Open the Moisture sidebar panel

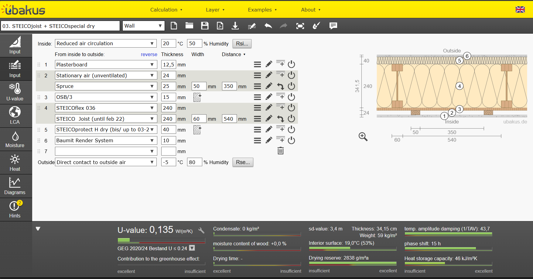[15, 139]
